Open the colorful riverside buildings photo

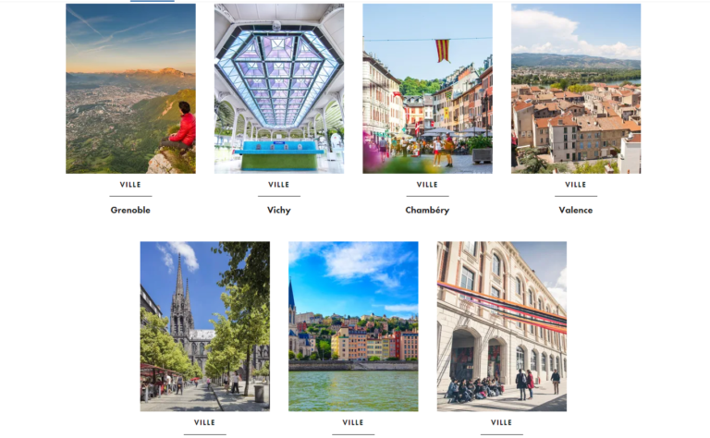point(353,326)
